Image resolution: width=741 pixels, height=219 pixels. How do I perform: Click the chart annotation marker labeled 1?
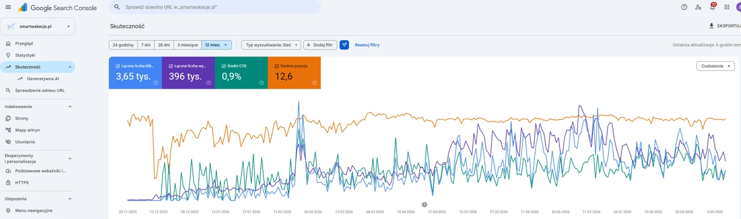424,204
